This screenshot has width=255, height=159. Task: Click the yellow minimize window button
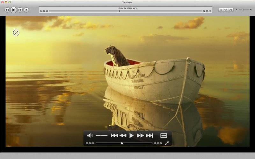tap(6, 2)
